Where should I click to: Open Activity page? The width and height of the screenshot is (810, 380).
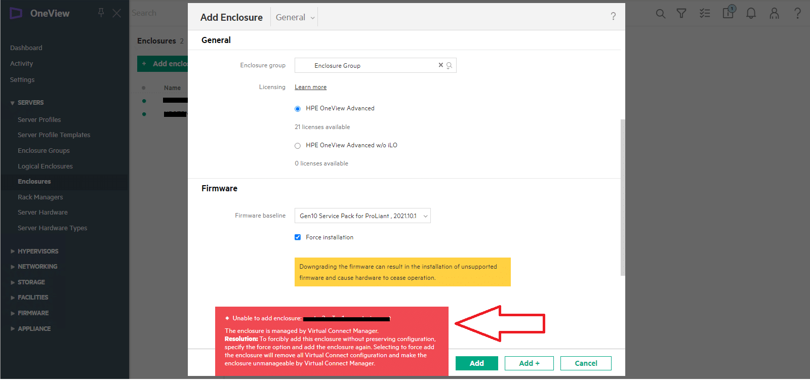tap(21, 64)
